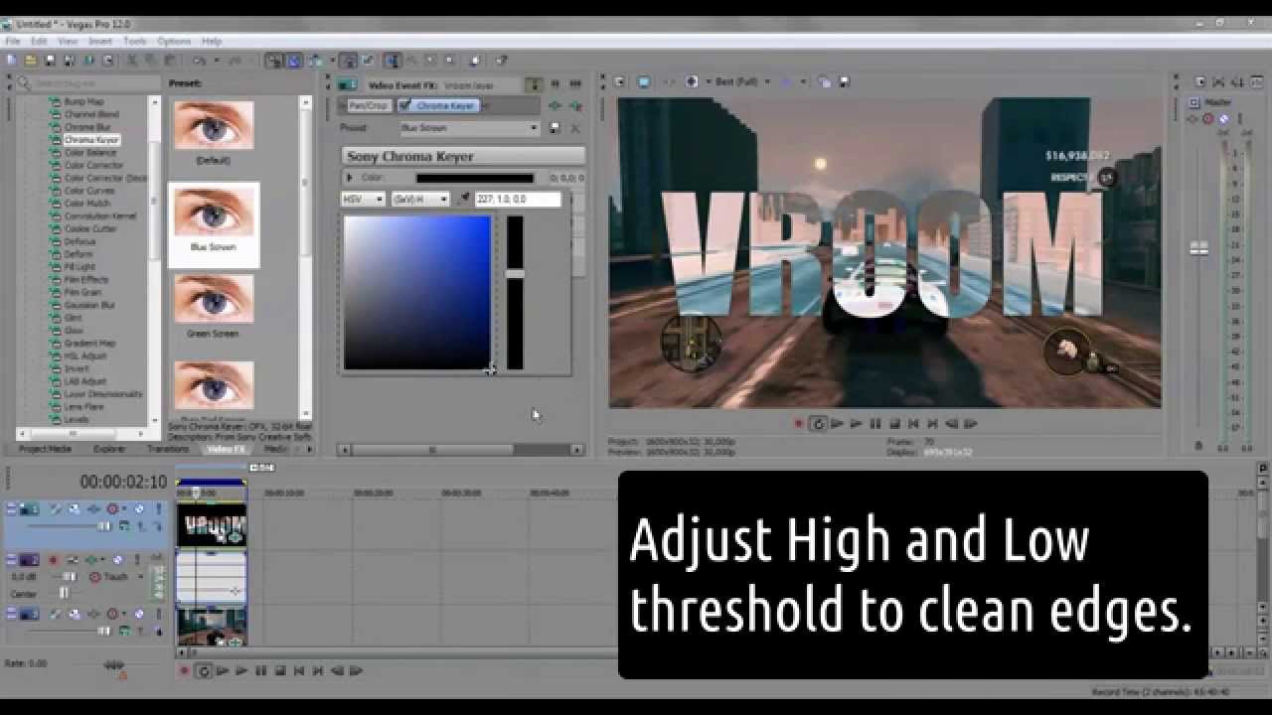Click the Cut scissors toolbar icon
Screen dimensions: 1272x715
[x=131, y=61]
